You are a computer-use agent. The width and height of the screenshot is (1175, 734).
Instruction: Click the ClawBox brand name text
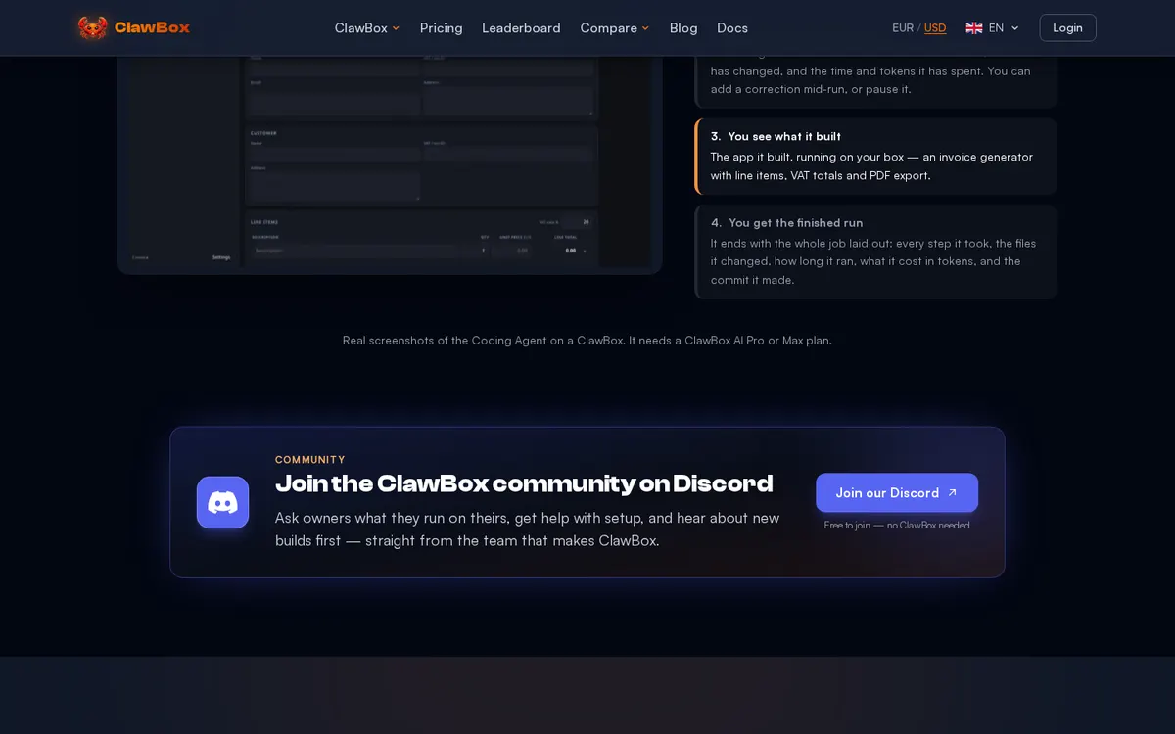coord(152,27)
